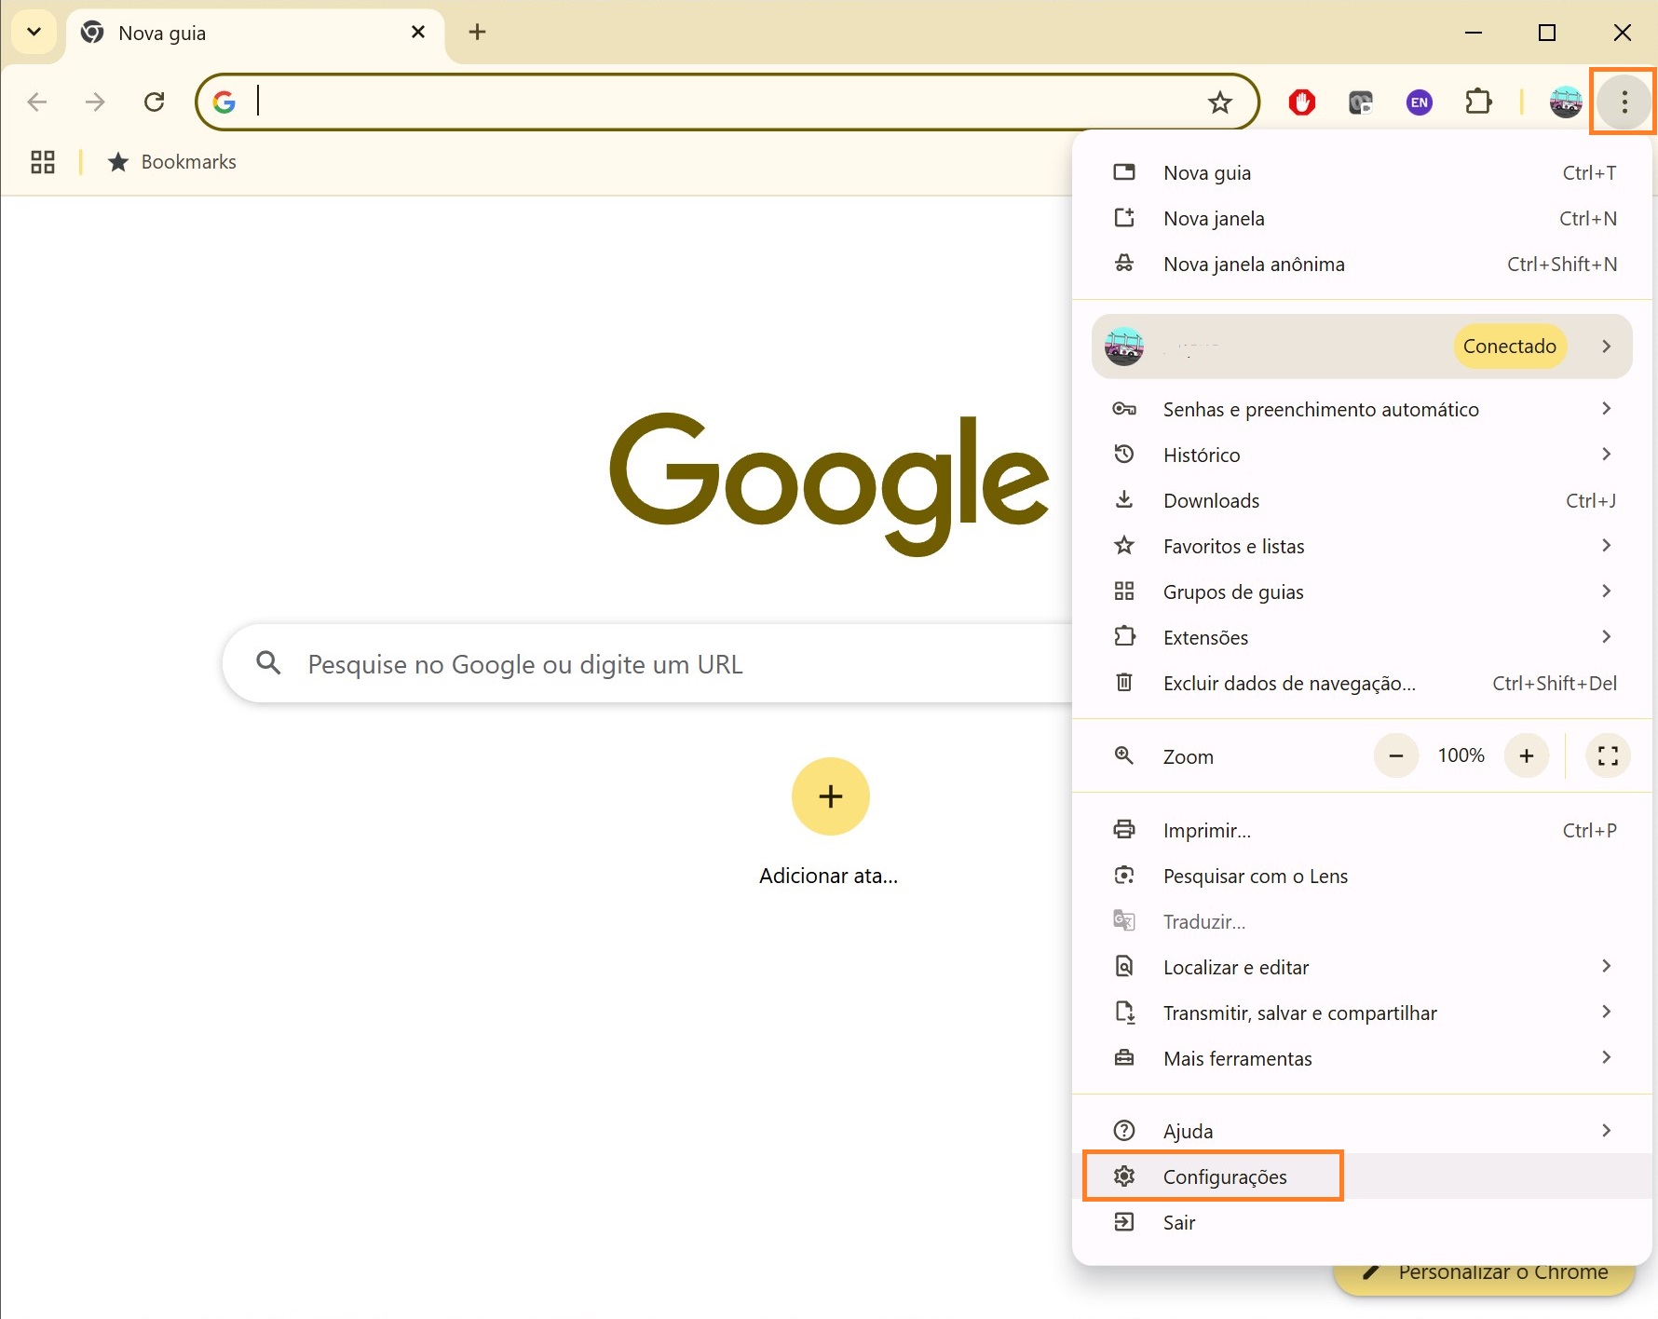Enter fullscreen mode via zoom row icon
This screenshot has height=1319, width=1658.
pyautogui.click(x=1608, y=755)
